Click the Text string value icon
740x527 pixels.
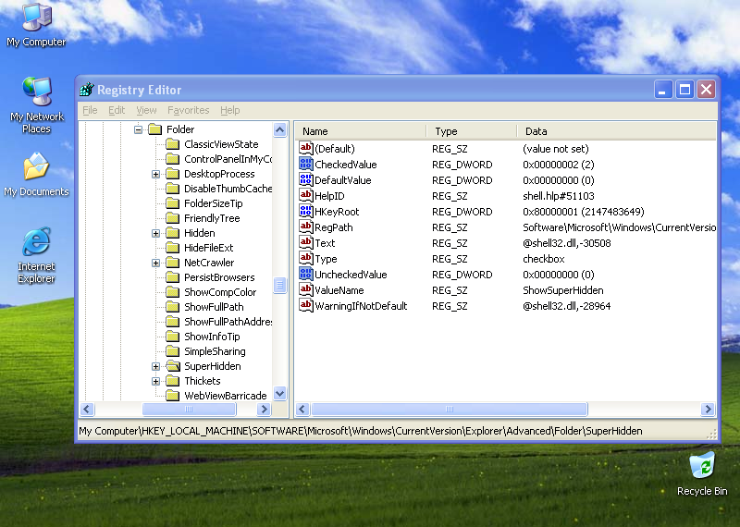[306, 242]
